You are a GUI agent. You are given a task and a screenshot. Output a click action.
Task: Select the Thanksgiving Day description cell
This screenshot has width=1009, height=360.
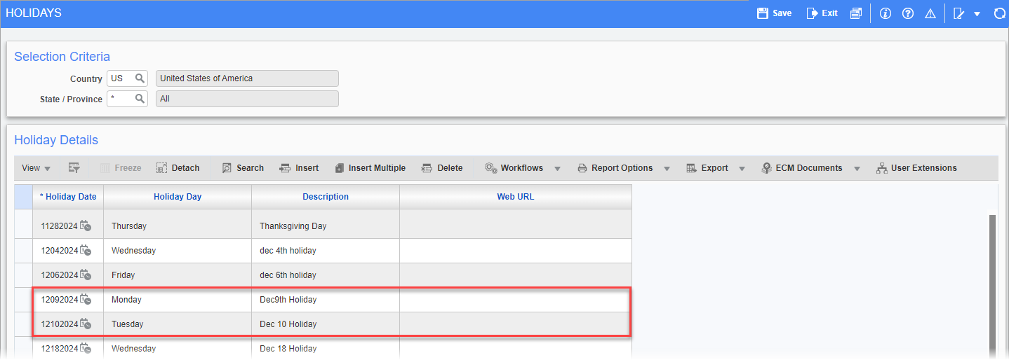(x=326, y=226)
